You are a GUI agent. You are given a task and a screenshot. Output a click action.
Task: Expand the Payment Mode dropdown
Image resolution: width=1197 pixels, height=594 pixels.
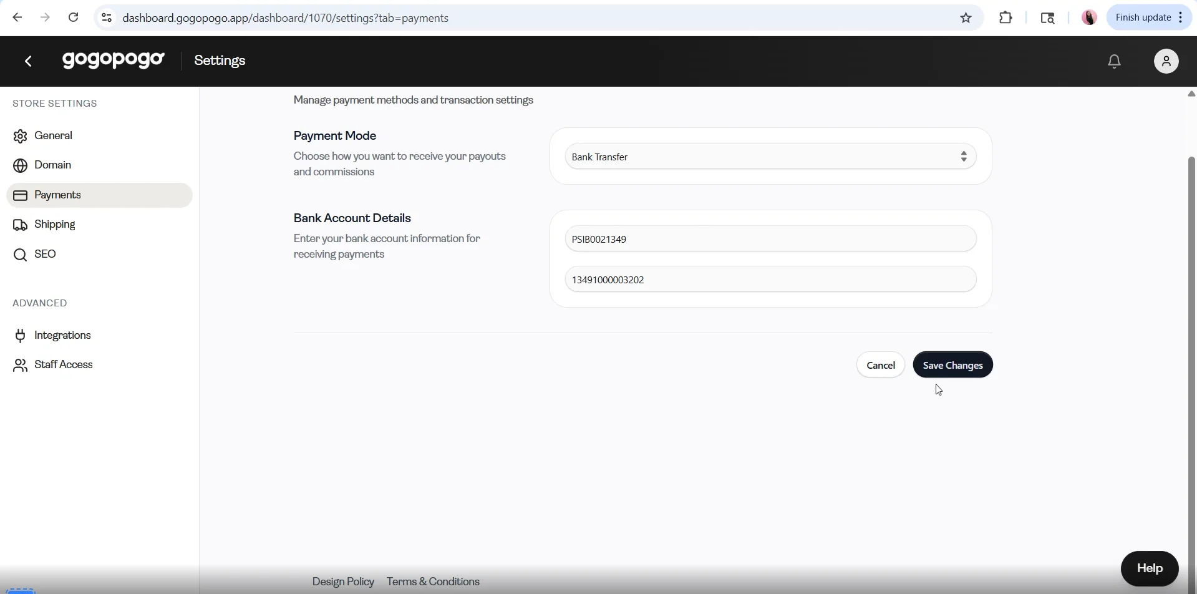click(x=770, y=157)
